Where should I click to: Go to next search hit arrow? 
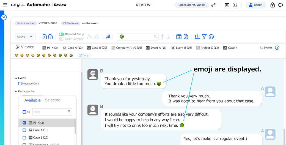[168, 37]
